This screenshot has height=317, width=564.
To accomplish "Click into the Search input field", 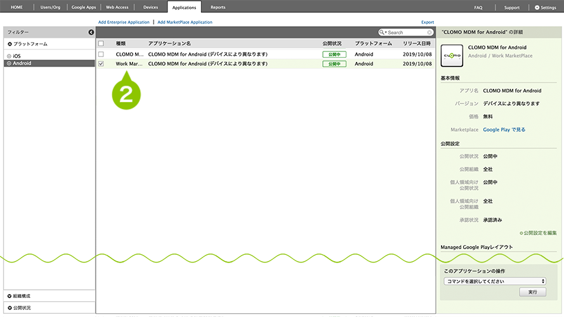I will point(407,32).
